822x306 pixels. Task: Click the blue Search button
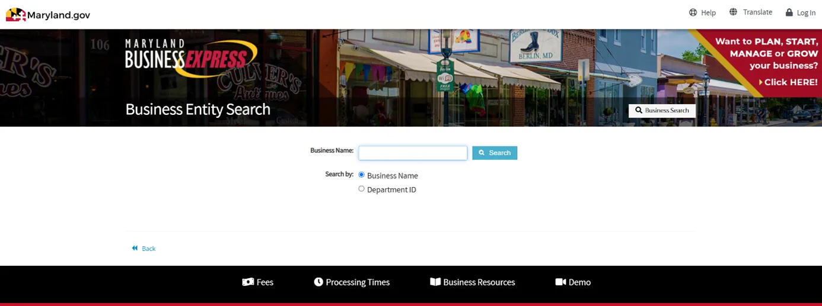pyautogui.click(x=495, y=153)
